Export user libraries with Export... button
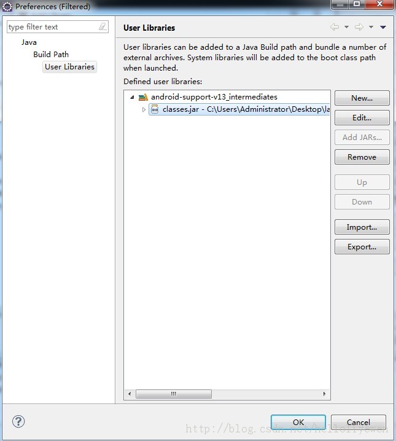396x441 pixels. tap(362, 247)
